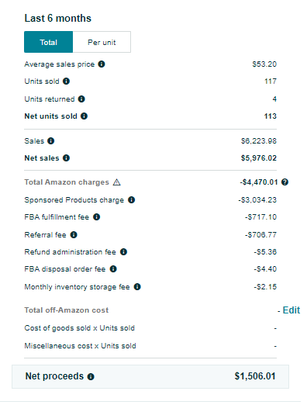
Task: Open the info icon next to Sales
Action: 51,141
